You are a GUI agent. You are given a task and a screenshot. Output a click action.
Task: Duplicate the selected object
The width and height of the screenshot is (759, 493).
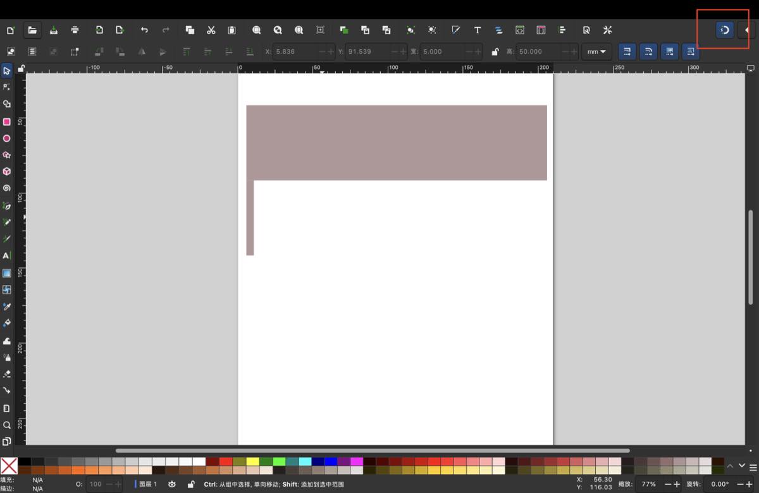point(344,30)
